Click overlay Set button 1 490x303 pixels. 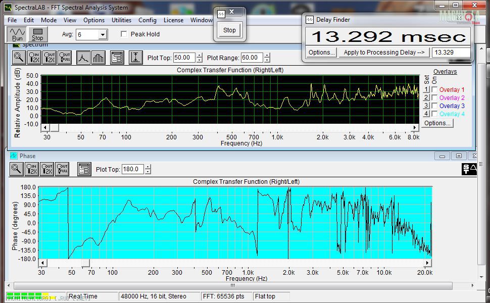pos(426,90)
